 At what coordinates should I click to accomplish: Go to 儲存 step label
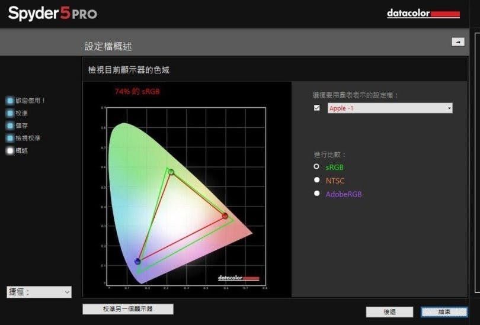click(22, 126)
